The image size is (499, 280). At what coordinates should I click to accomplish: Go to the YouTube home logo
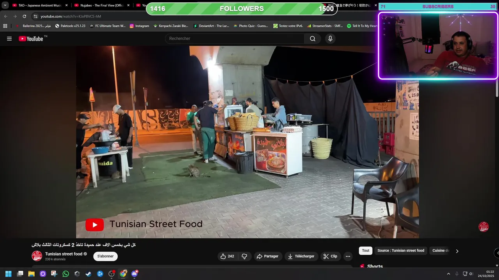(x=31, y=38)
